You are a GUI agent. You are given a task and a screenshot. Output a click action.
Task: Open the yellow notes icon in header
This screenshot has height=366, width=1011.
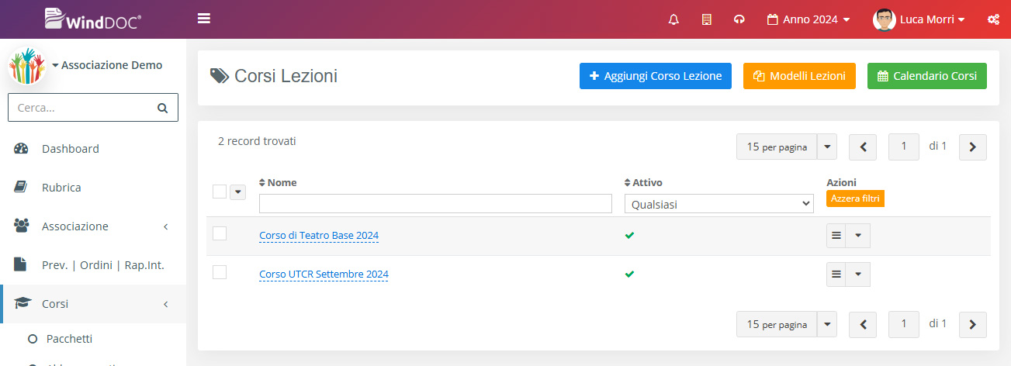tap(706, 19)
